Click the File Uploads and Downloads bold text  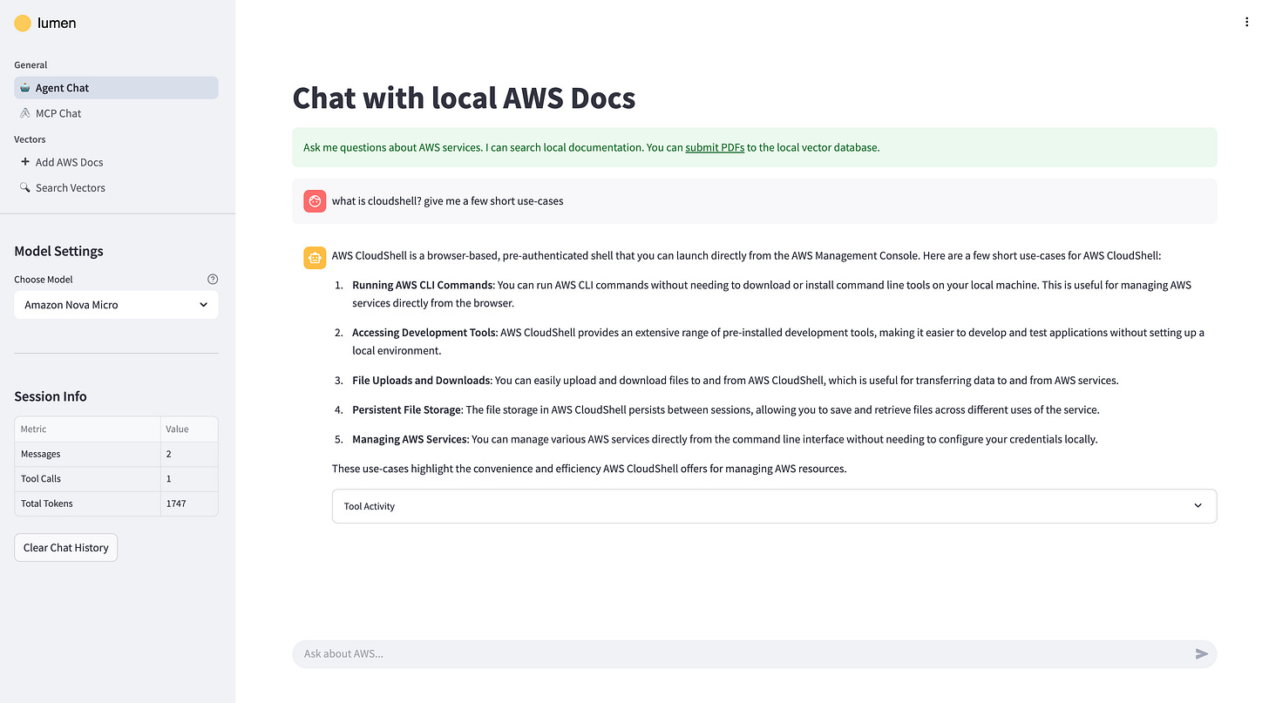coord(422,381)
